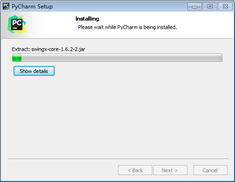The width and height of the screenshot is (235, 182).
Task: Click the word 'Extract:' in the status line
Action: [21, 49]
